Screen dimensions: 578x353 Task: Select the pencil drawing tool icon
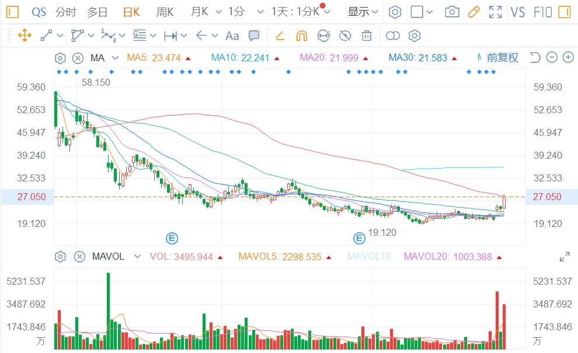pos(473,12)
